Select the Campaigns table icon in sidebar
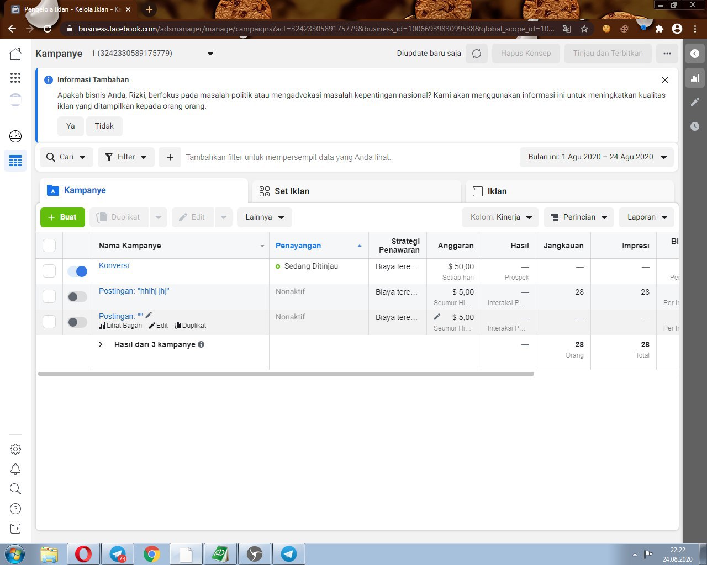 [x=15, y=161]
